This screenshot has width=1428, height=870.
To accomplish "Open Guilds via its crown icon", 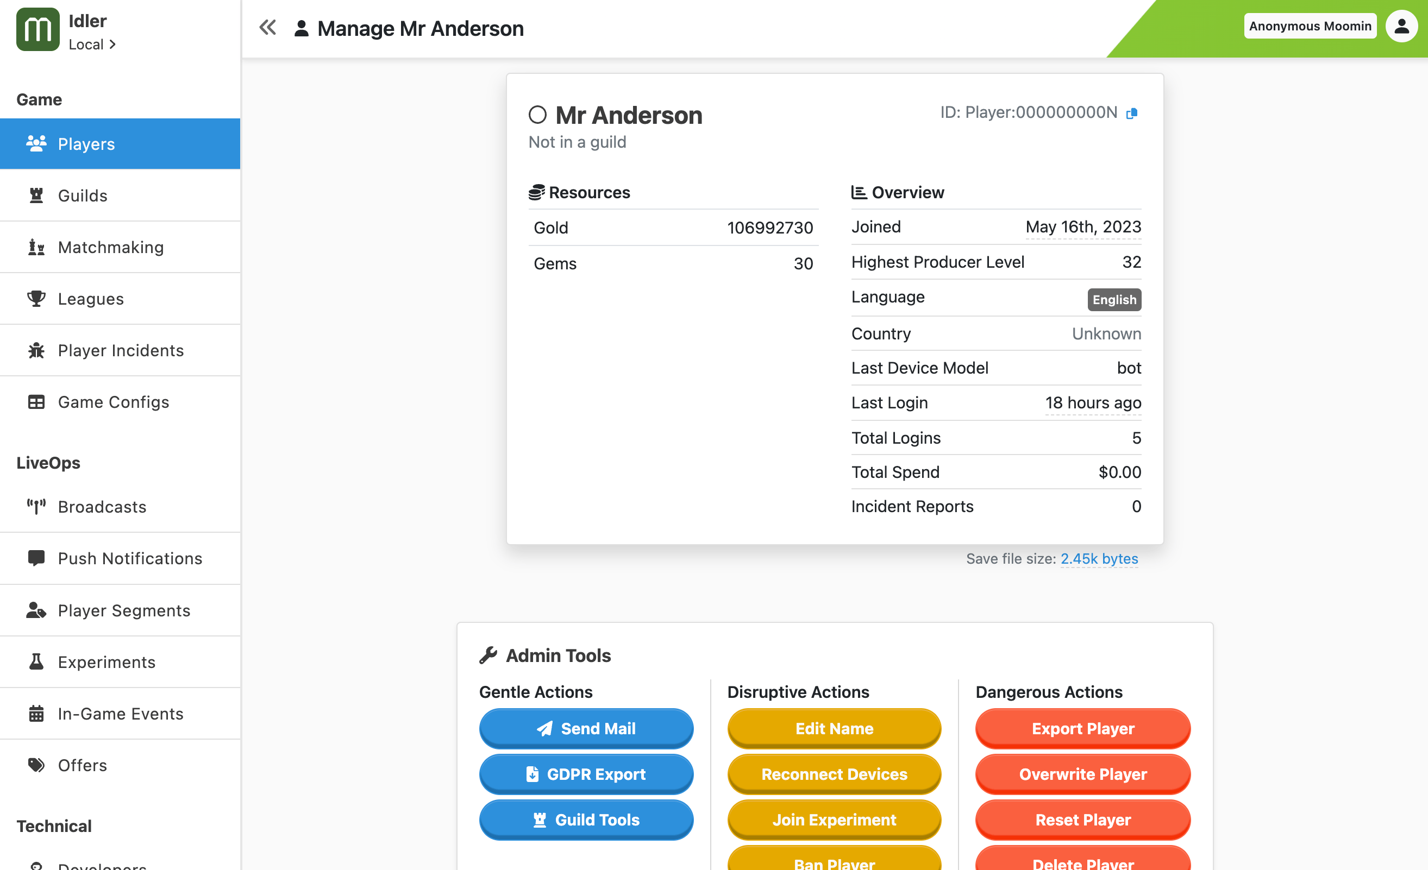I will (x=36, y=195).
